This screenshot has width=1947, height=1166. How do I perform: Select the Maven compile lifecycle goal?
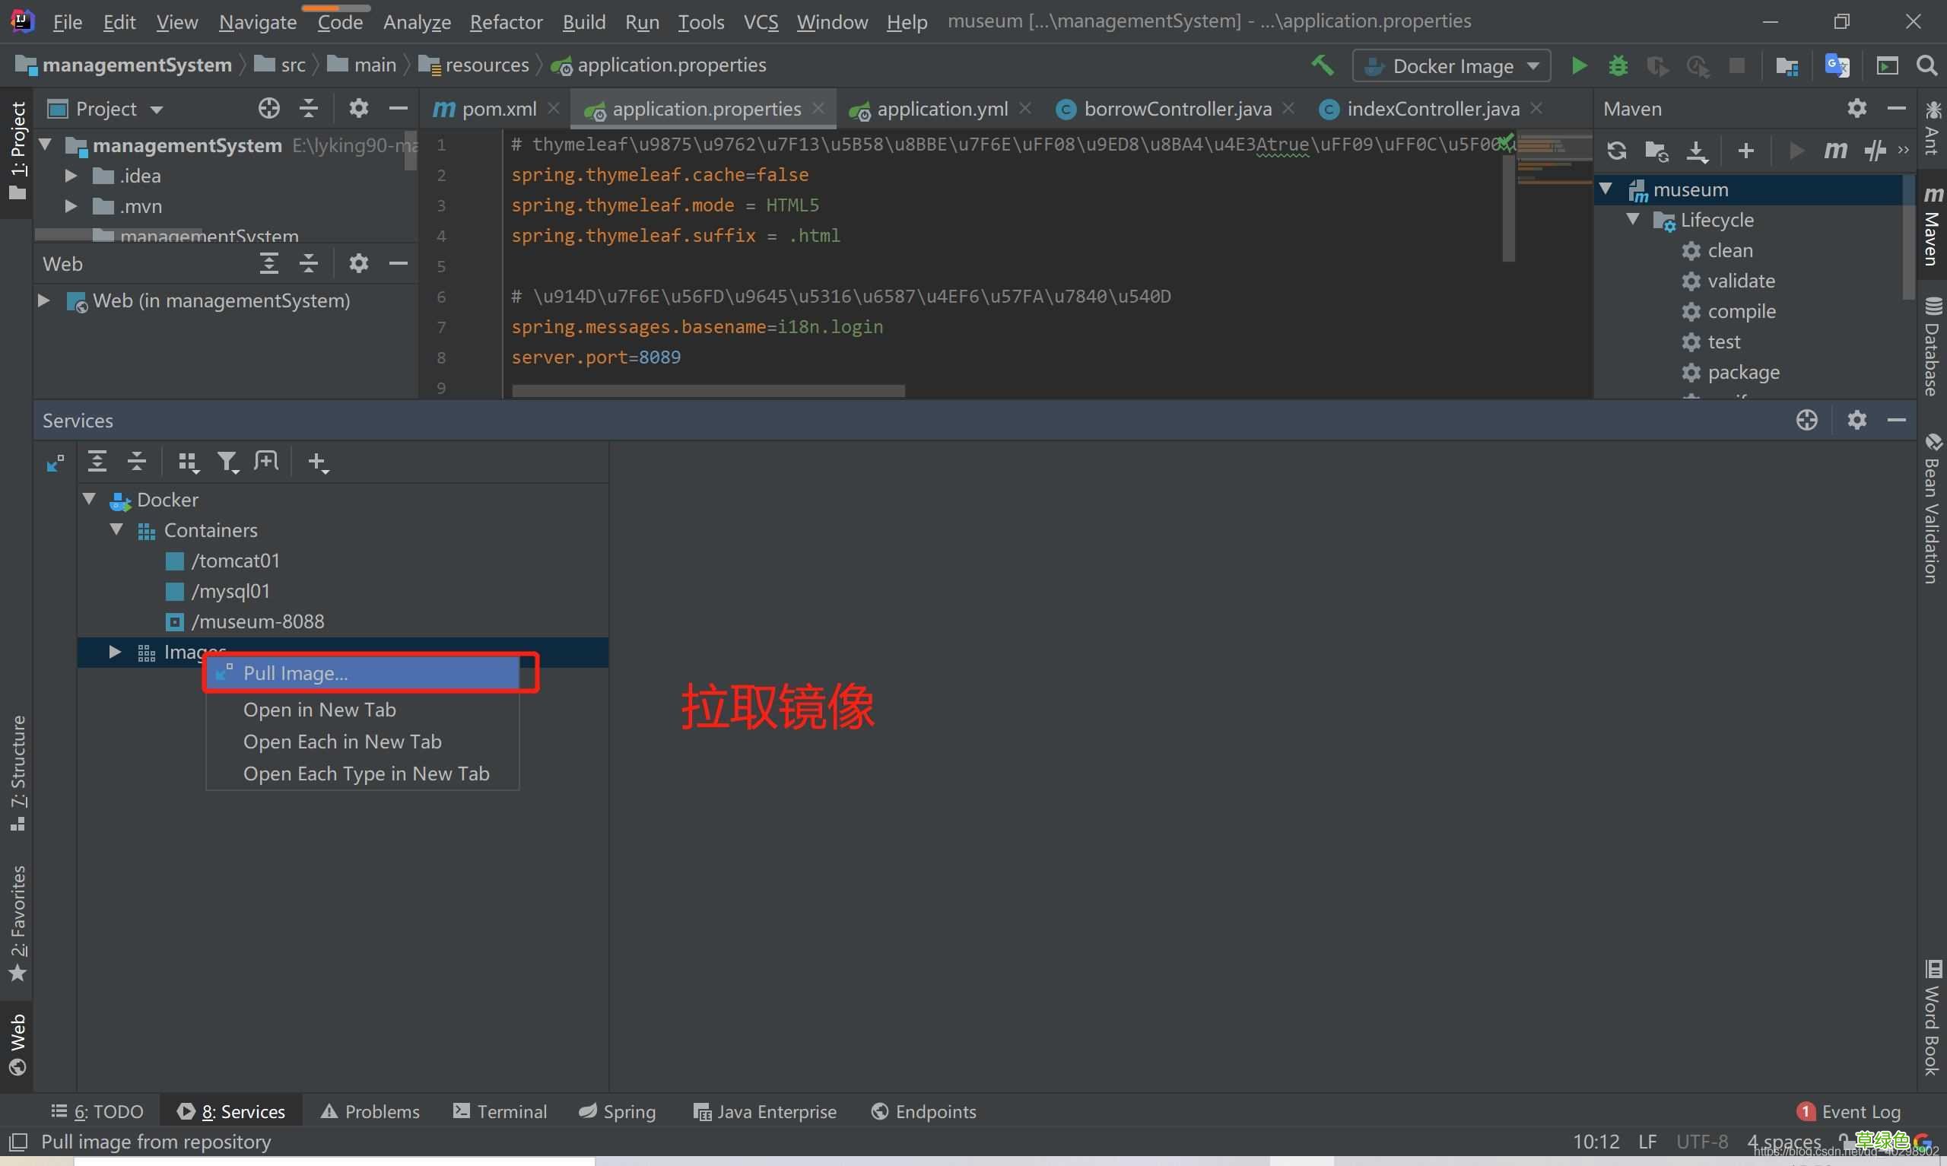point(1729,311)
